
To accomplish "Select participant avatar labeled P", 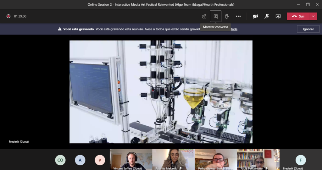I will pyautogui.click(x=100, y=160).
